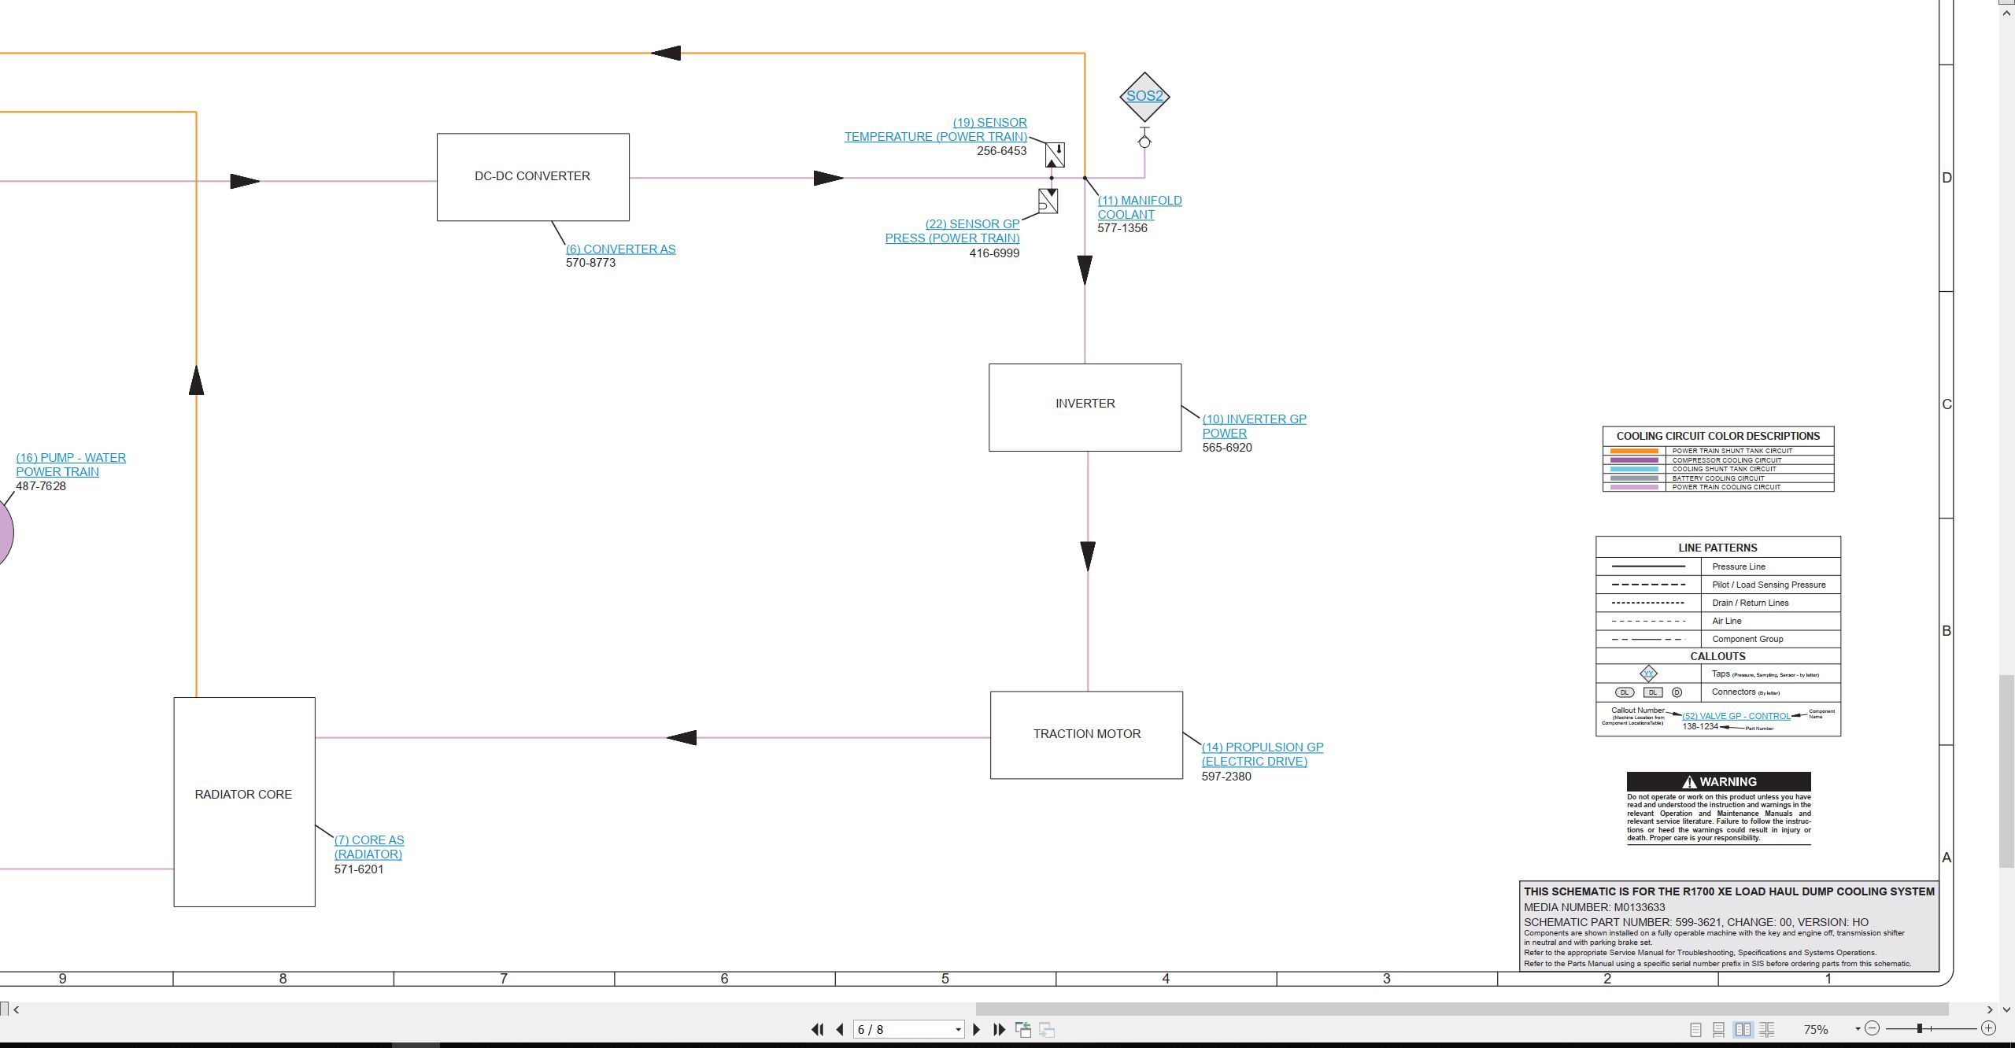Click part number 256-6453
Viewport: 2015px width, 1048px height.
[1001, 151]
